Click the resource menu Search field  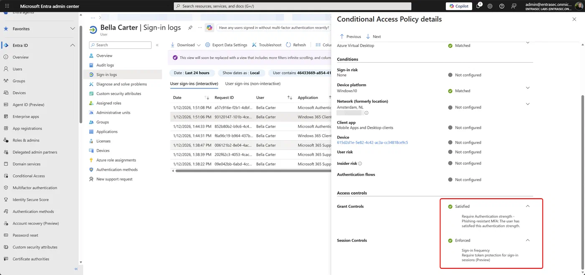pos(120,45)
